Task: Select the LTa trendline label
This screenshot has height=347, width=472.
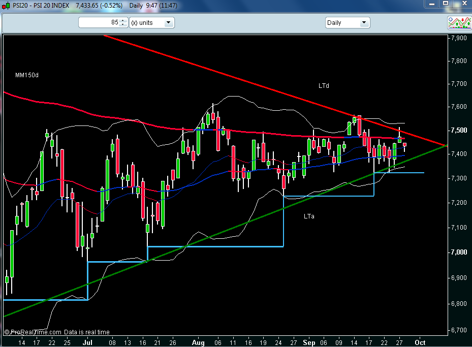Action: point(309,216)
